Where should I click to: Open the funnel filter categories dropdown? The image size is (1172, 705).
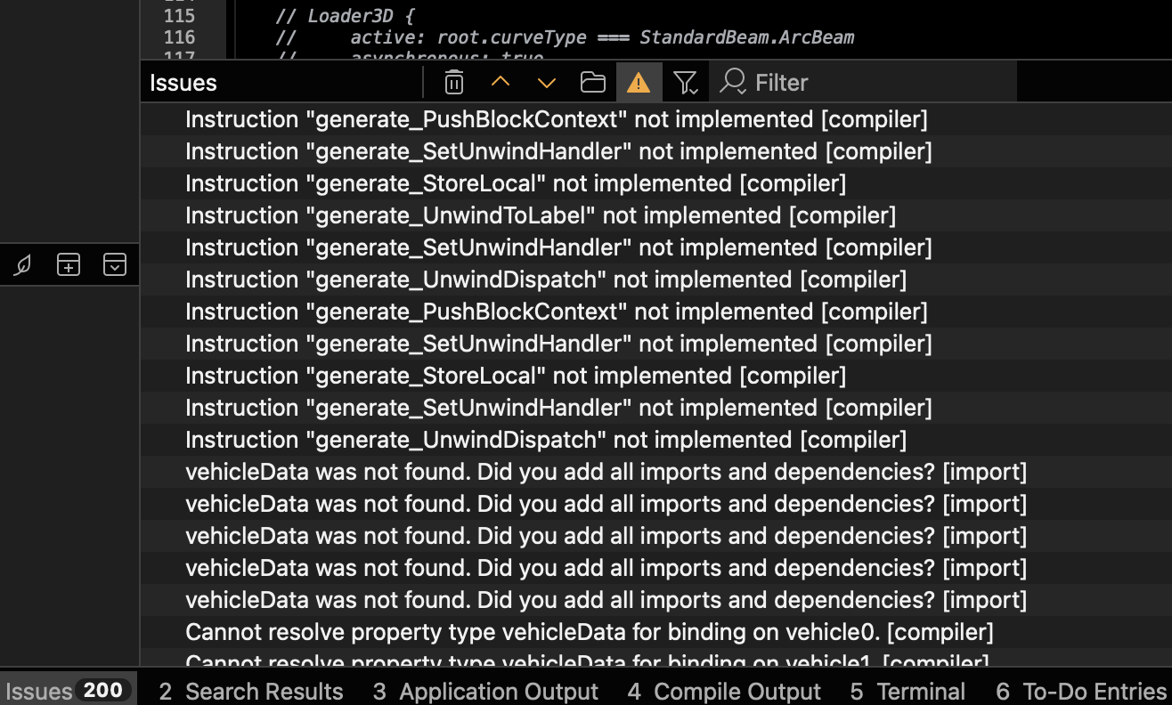pyautogui.click(x=685, y=83)
